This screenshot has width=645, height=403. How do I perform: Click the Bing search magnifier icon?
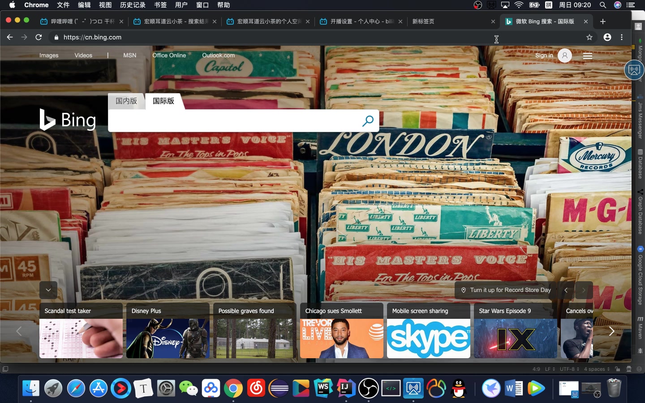pyautogui.click(x=368, y=121)
